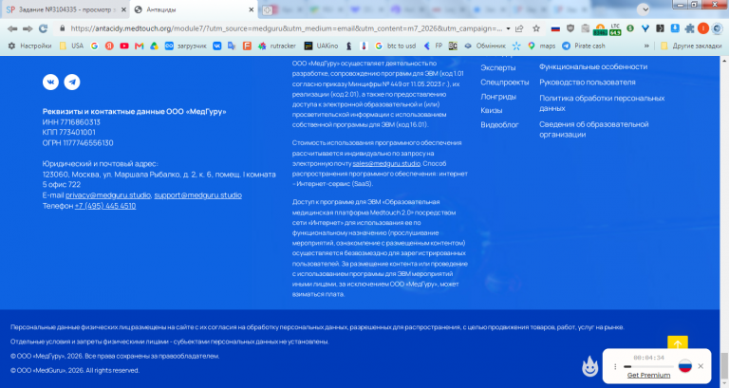Click the padlock site info icon
Image resolution: width=729 pixels, height=388 pixels.
(63, 28)
